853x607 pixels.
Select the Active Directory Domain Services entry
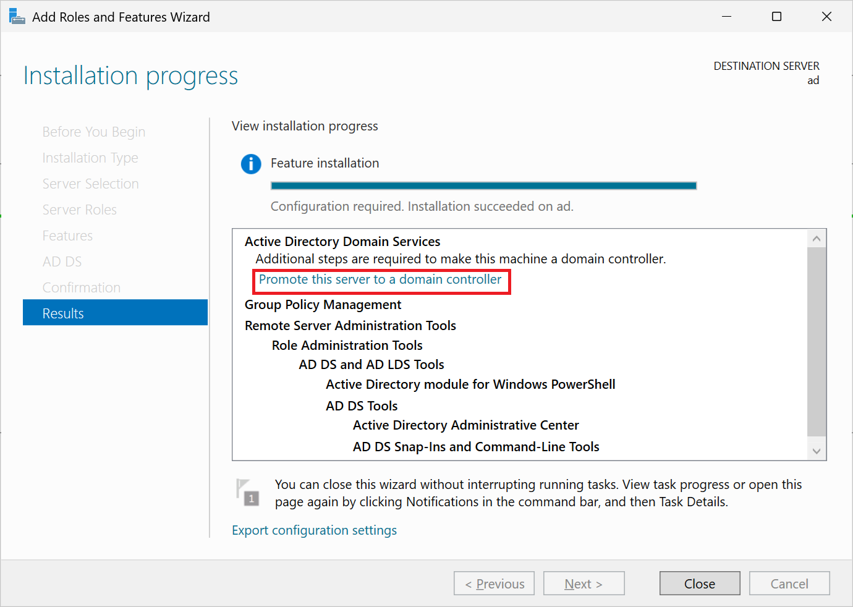[342, 241]
